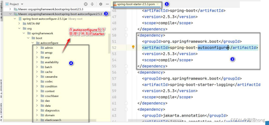Select the data package folder icon

click(x=42, y=106)
